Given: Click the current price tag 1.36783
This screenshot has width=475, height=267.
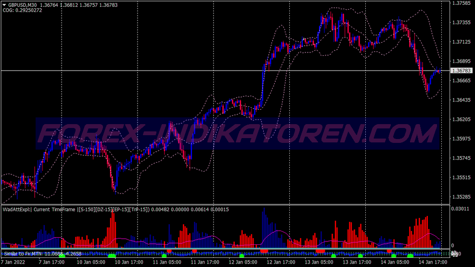Looking at the screenshot, I should click(462, 71).
